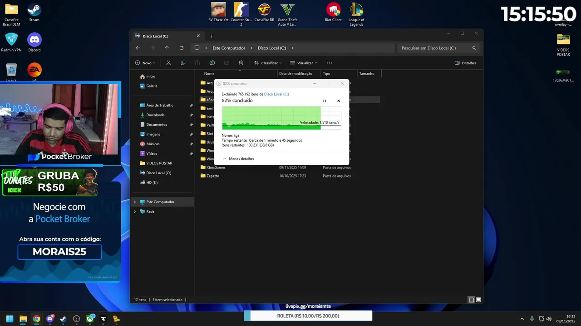Screen dimensions: 581x326
Task: Open Radmin VPN desktop shortcut
Action: pos(11,43)
